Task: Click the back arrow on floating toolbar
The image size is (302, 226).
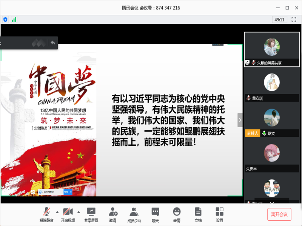Action: click(53, 43)
